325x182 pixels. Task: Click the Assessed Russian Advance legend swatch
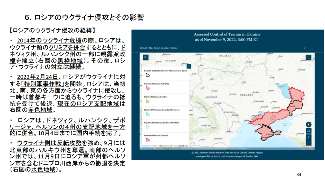148,88
